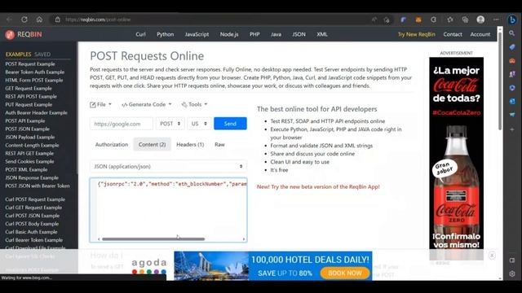Open the JSON (application/json) content type dropdown

[x=169, y=166]
